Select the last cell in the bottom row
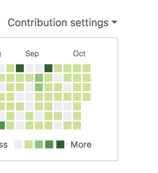This screenshot has width=158, height=173. (77, 125)
